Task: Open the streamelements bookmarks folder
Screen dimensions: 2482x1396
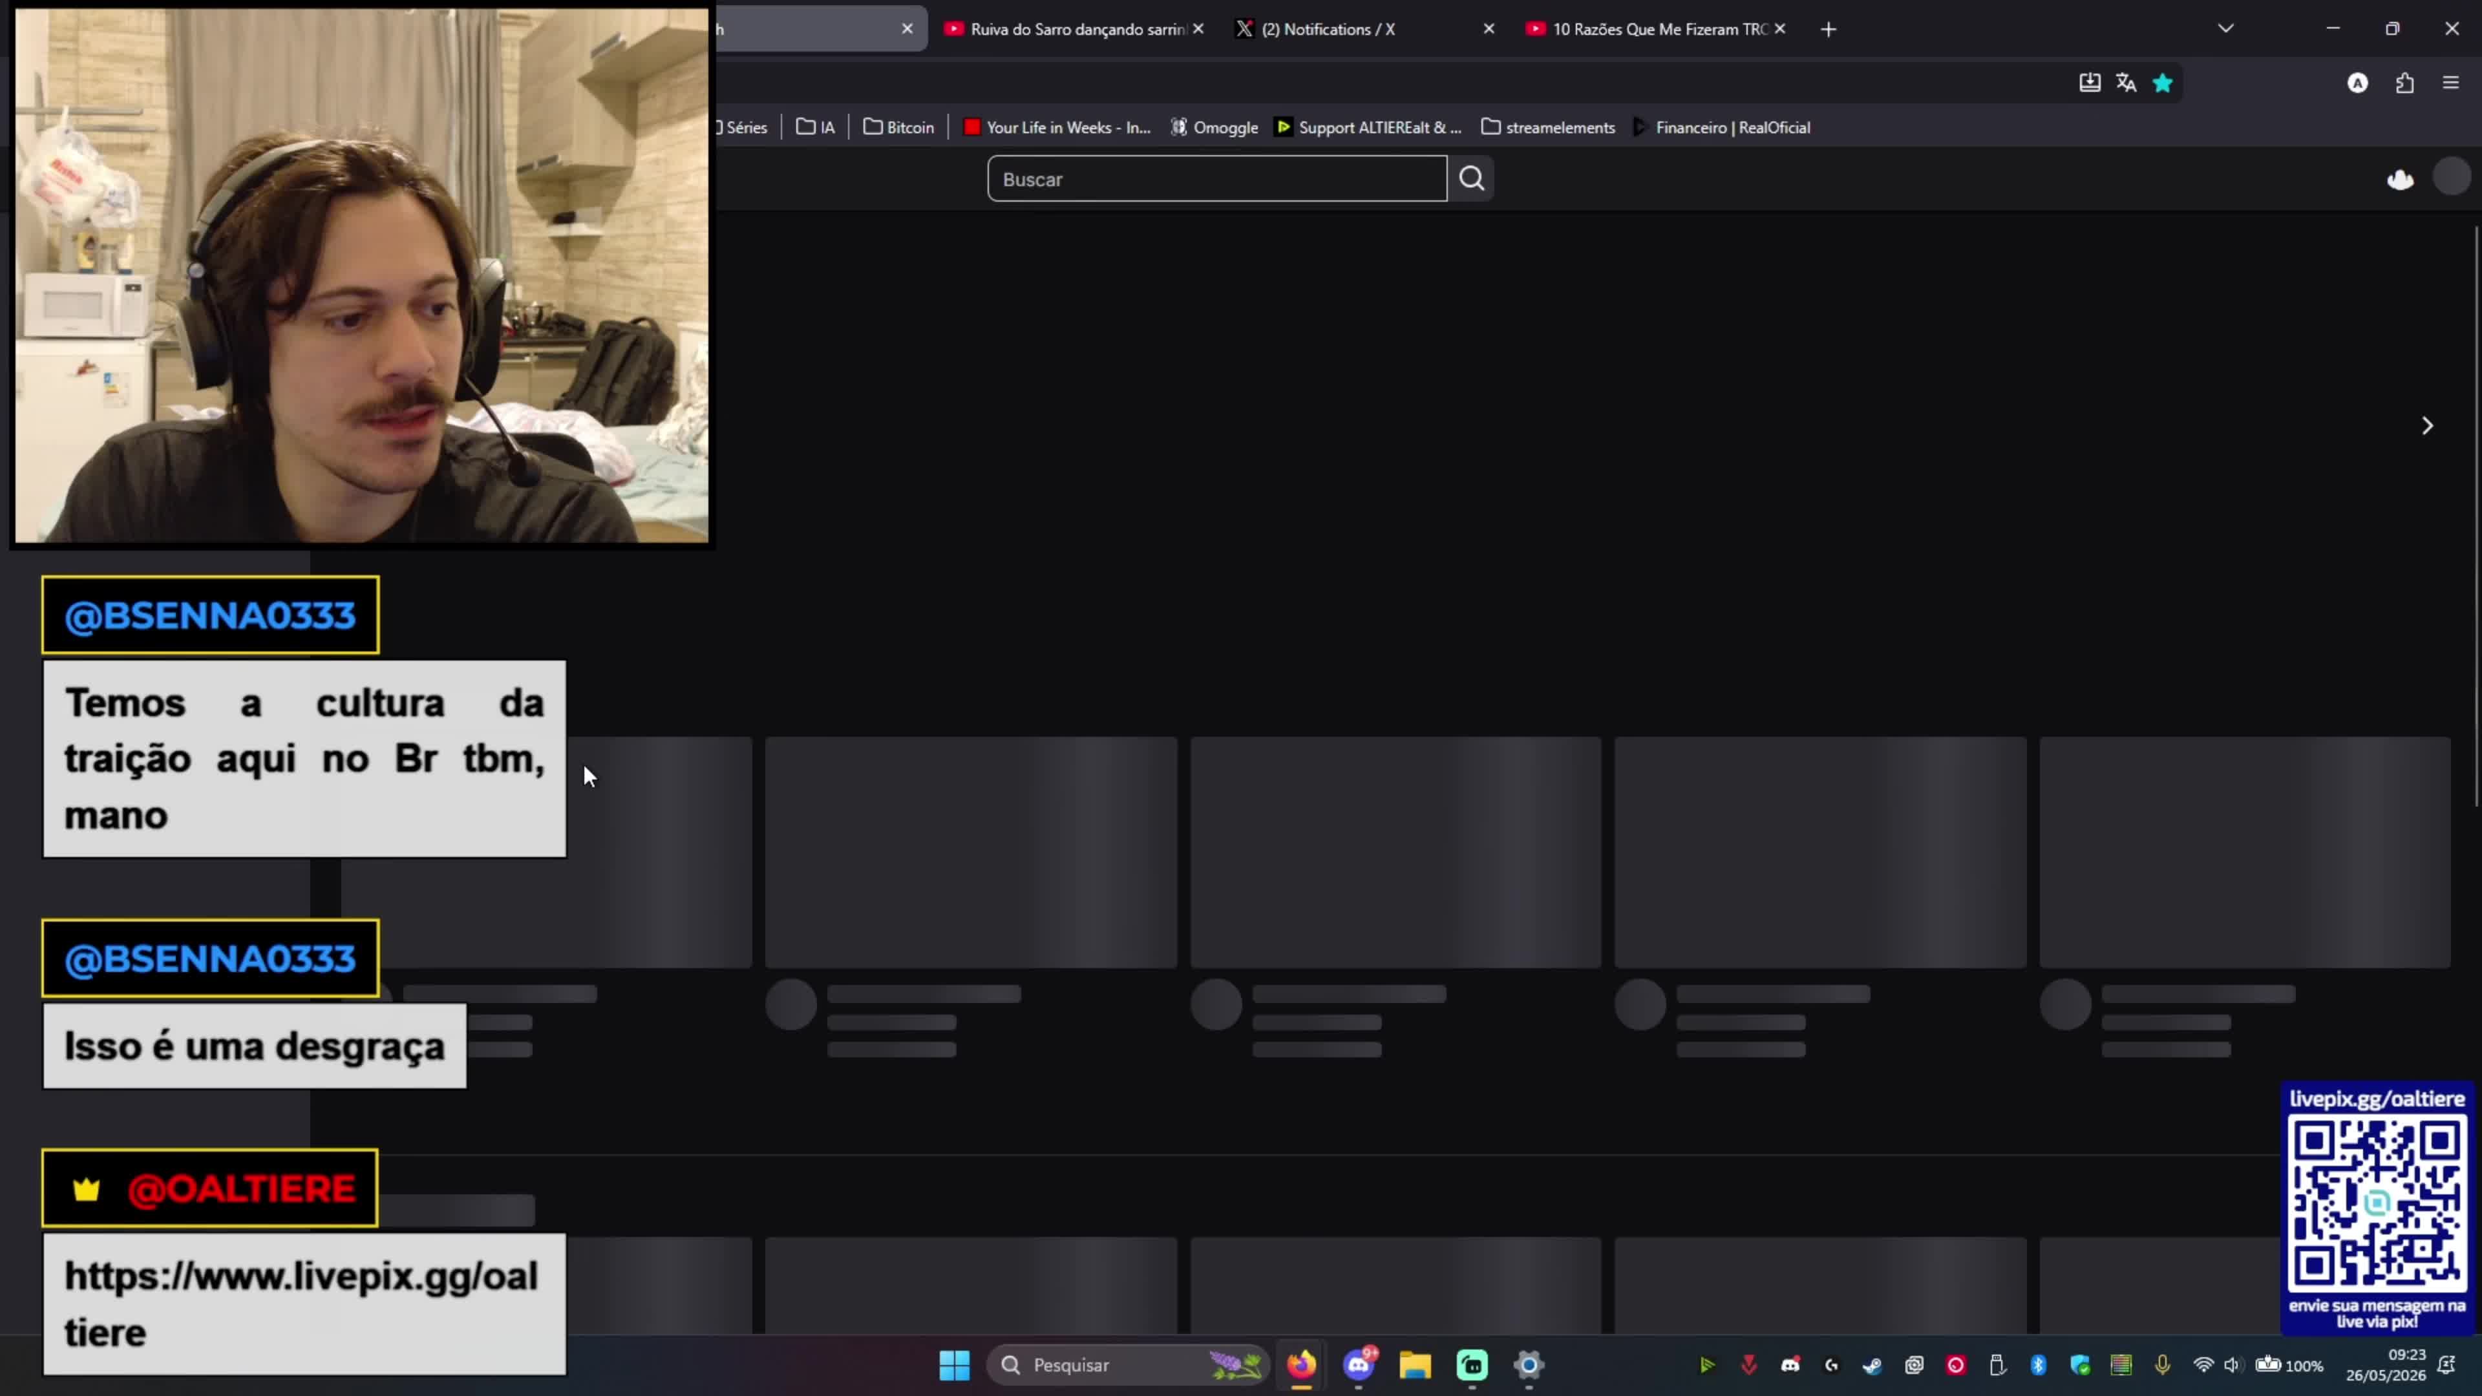Action: (x=1549, y=127)
